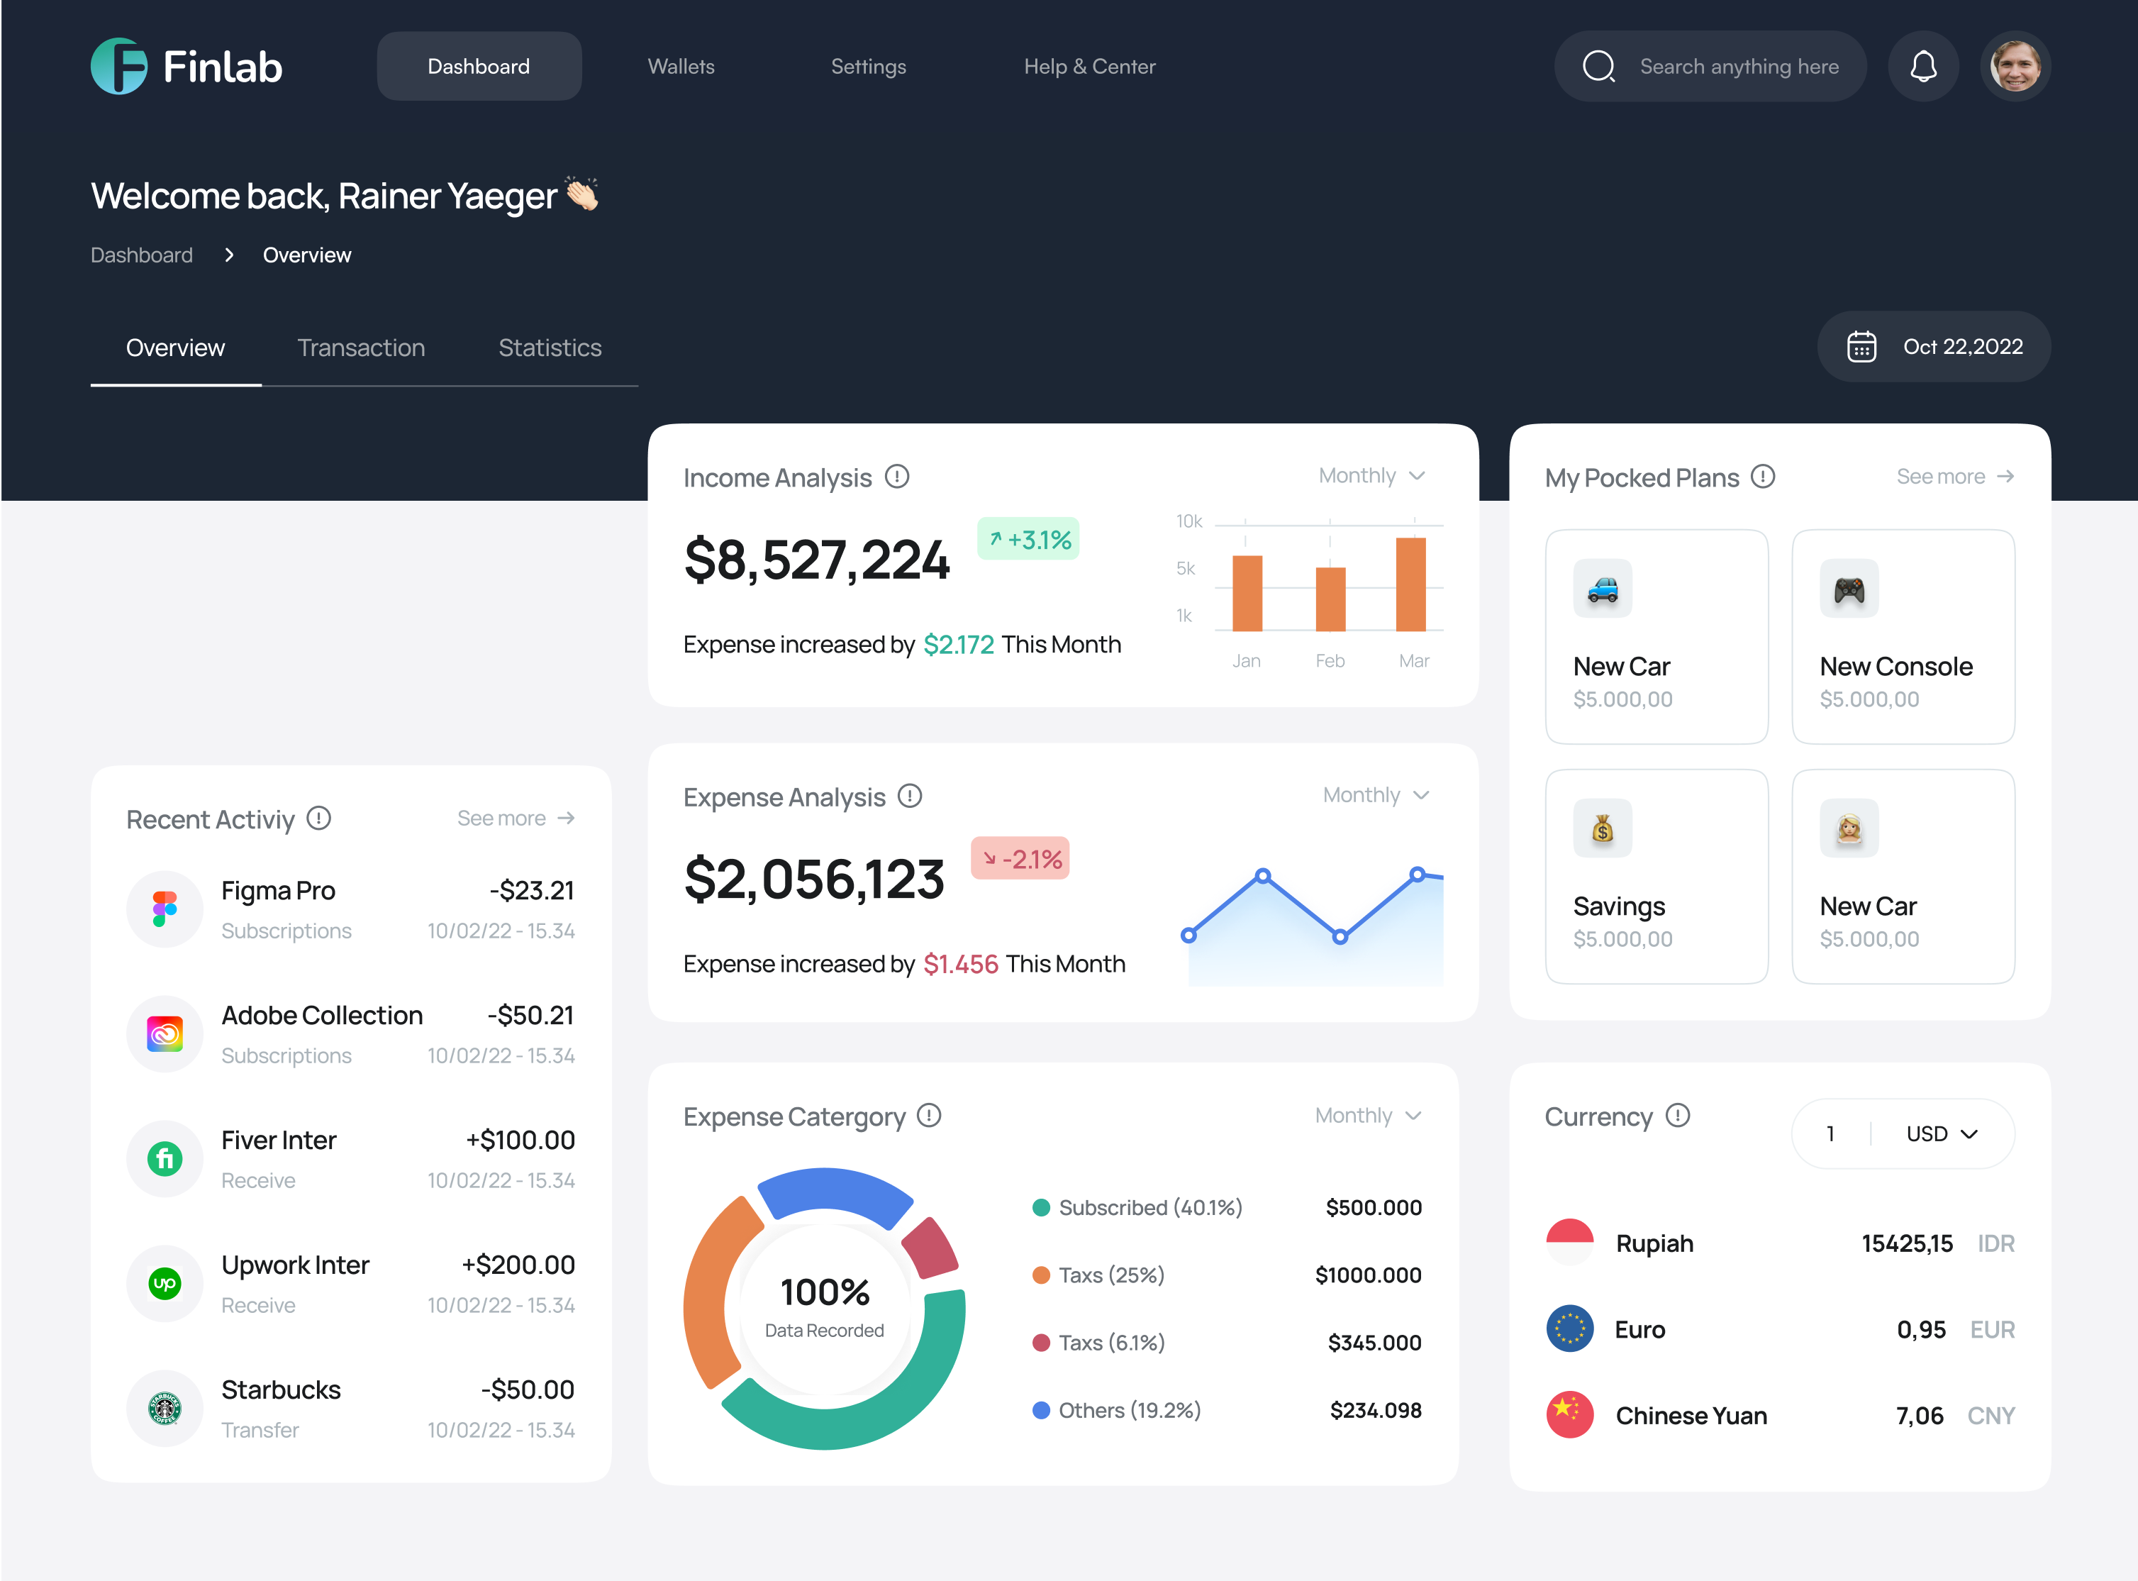2138x1581 pixels.
Task: Click the Adobe Collection icon
Action: 165,1033
